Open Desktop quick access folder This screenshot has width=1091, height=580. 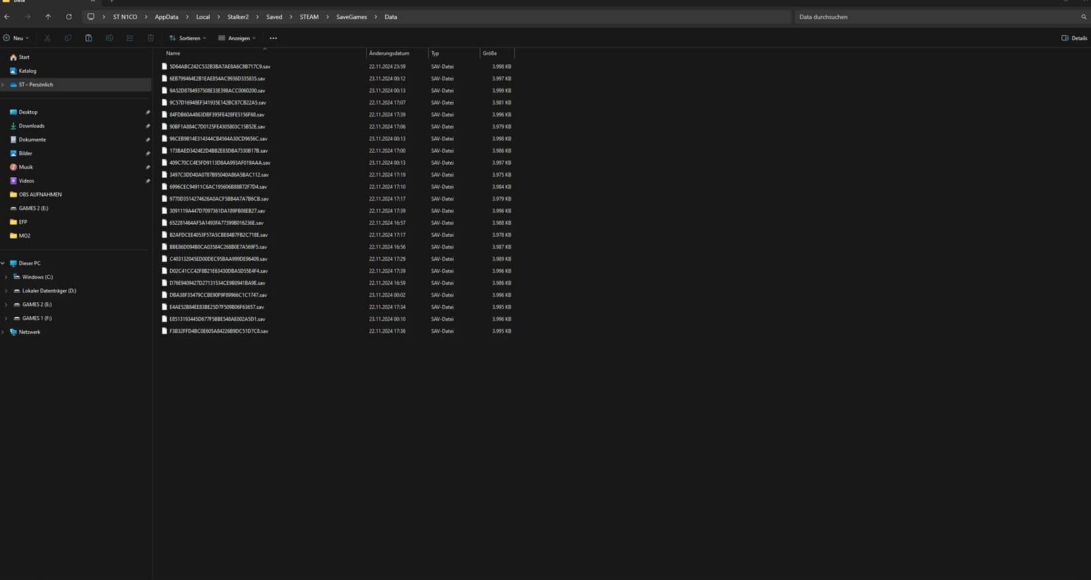click(x=28, y=112)
